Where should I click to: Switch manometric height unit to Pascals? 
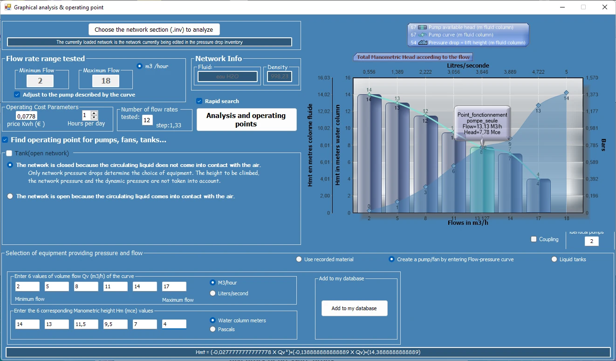pos(213,329)
